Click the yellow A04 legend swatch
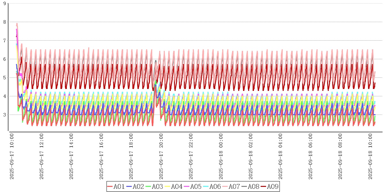386x192 pixels. 168,187
